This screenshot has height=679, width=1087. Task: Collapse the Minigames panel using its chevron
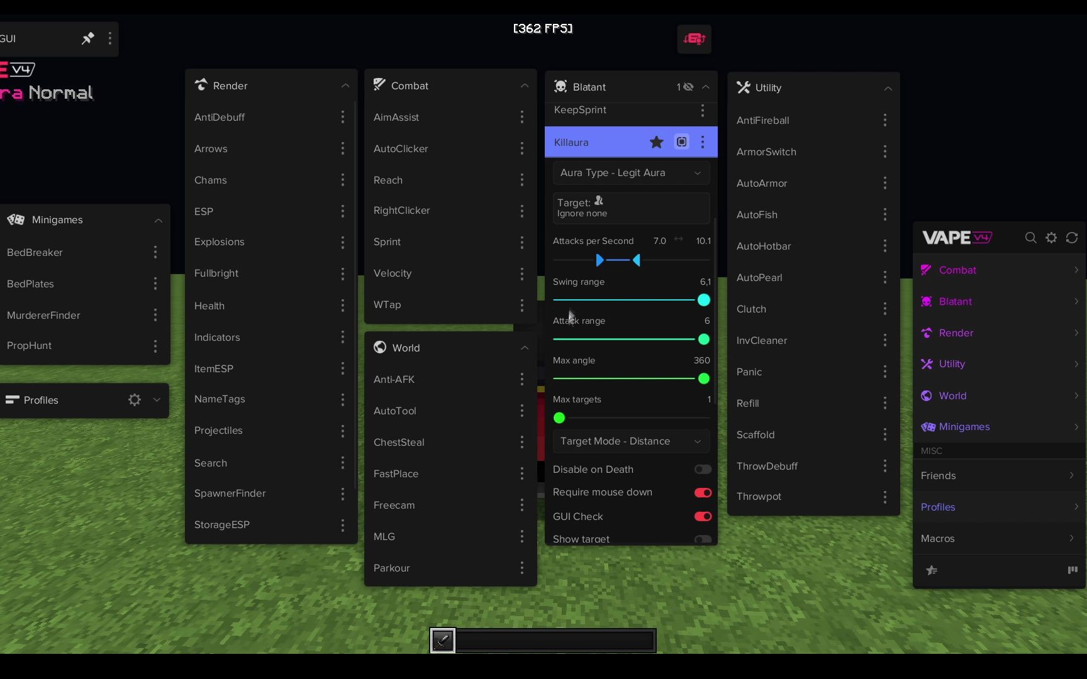(159, 220)
